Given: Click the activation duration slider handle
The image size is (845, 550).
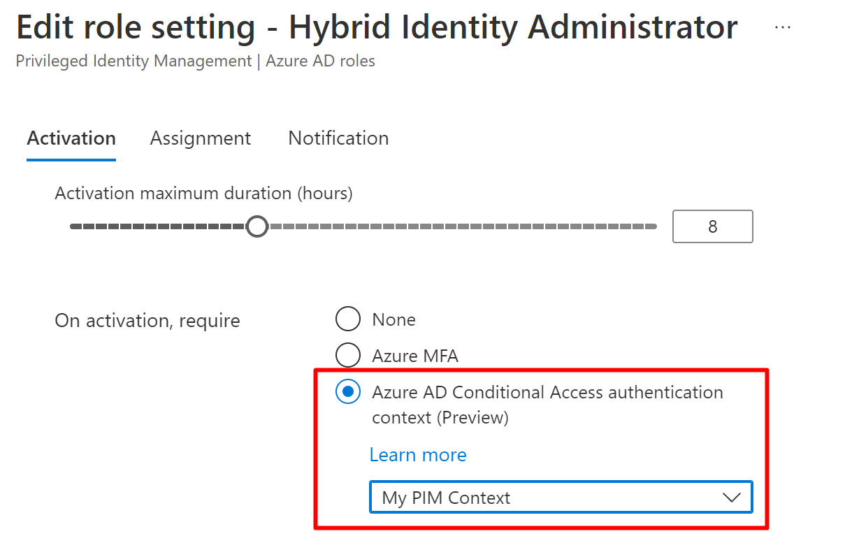Looking at the screenshot, I should [258, 226].
